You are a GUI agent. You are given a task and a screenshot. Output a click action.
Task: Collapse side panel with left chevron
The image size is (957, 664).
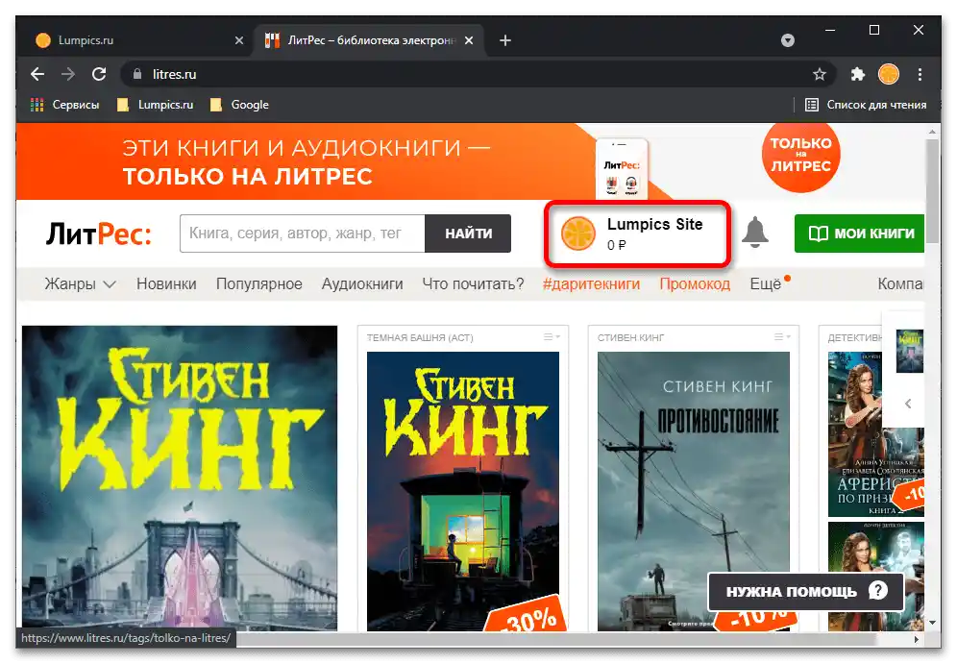click(908, 404)
